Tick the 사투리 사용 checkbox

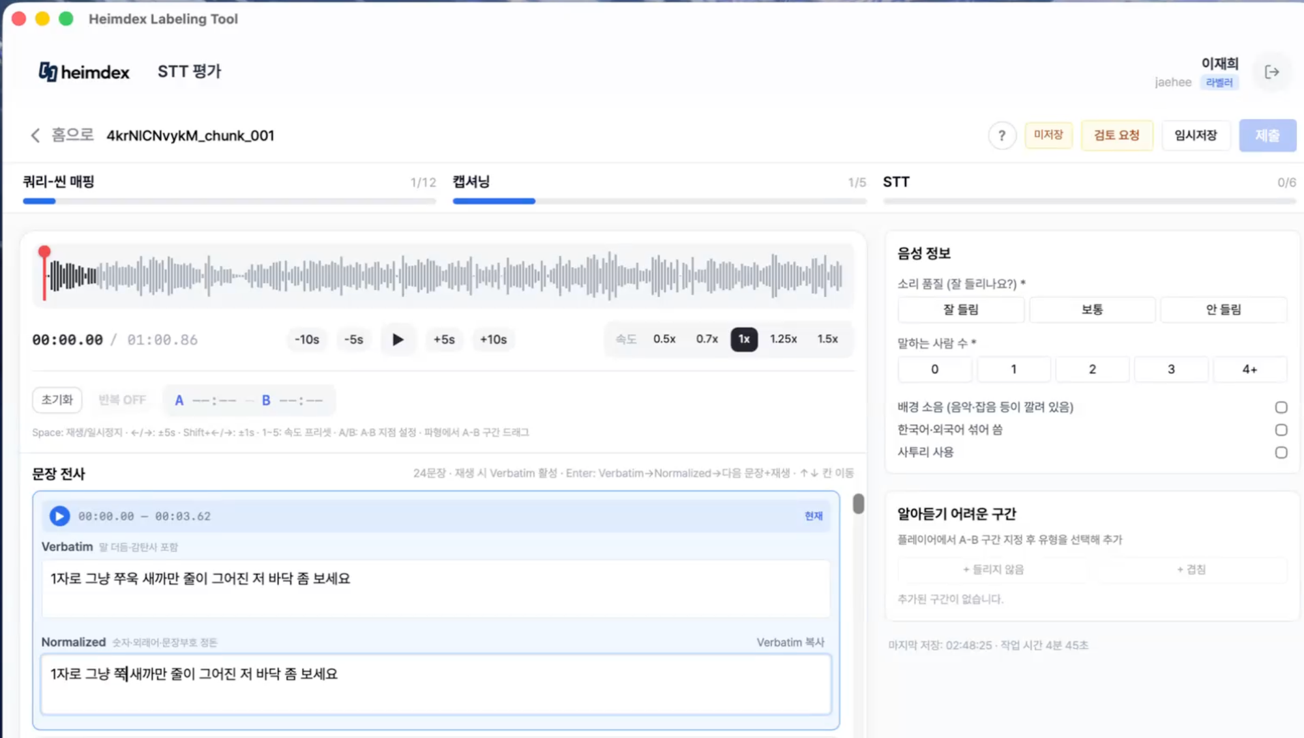pyautogui.click(x=1281, y=452)
